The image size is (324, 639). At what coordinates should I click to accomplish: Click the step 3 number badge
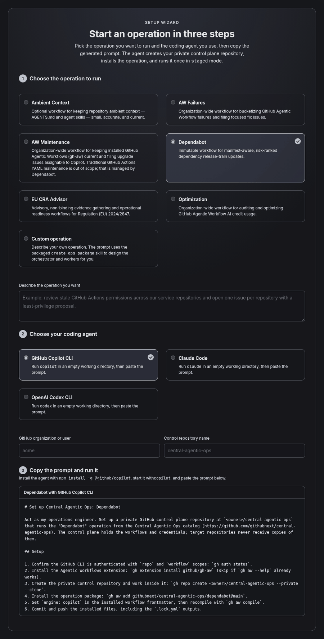pos(23,470)
